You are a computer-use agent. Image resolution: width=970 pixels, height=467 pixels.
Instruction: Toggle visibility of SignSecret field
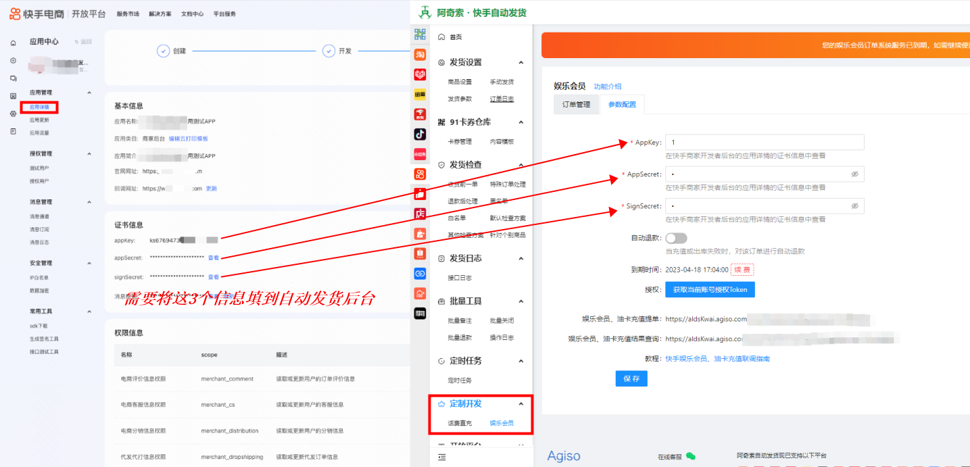(854, 205)
